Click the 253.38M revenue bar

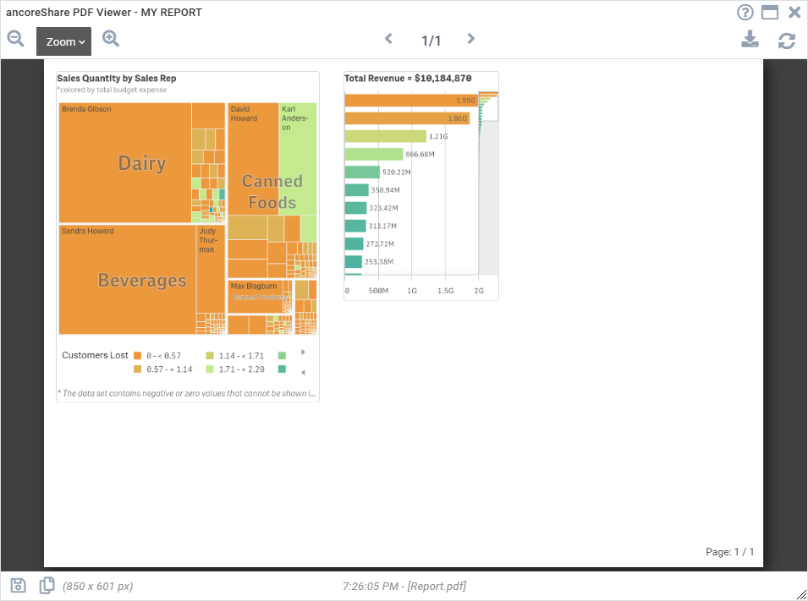coord(354,262)
